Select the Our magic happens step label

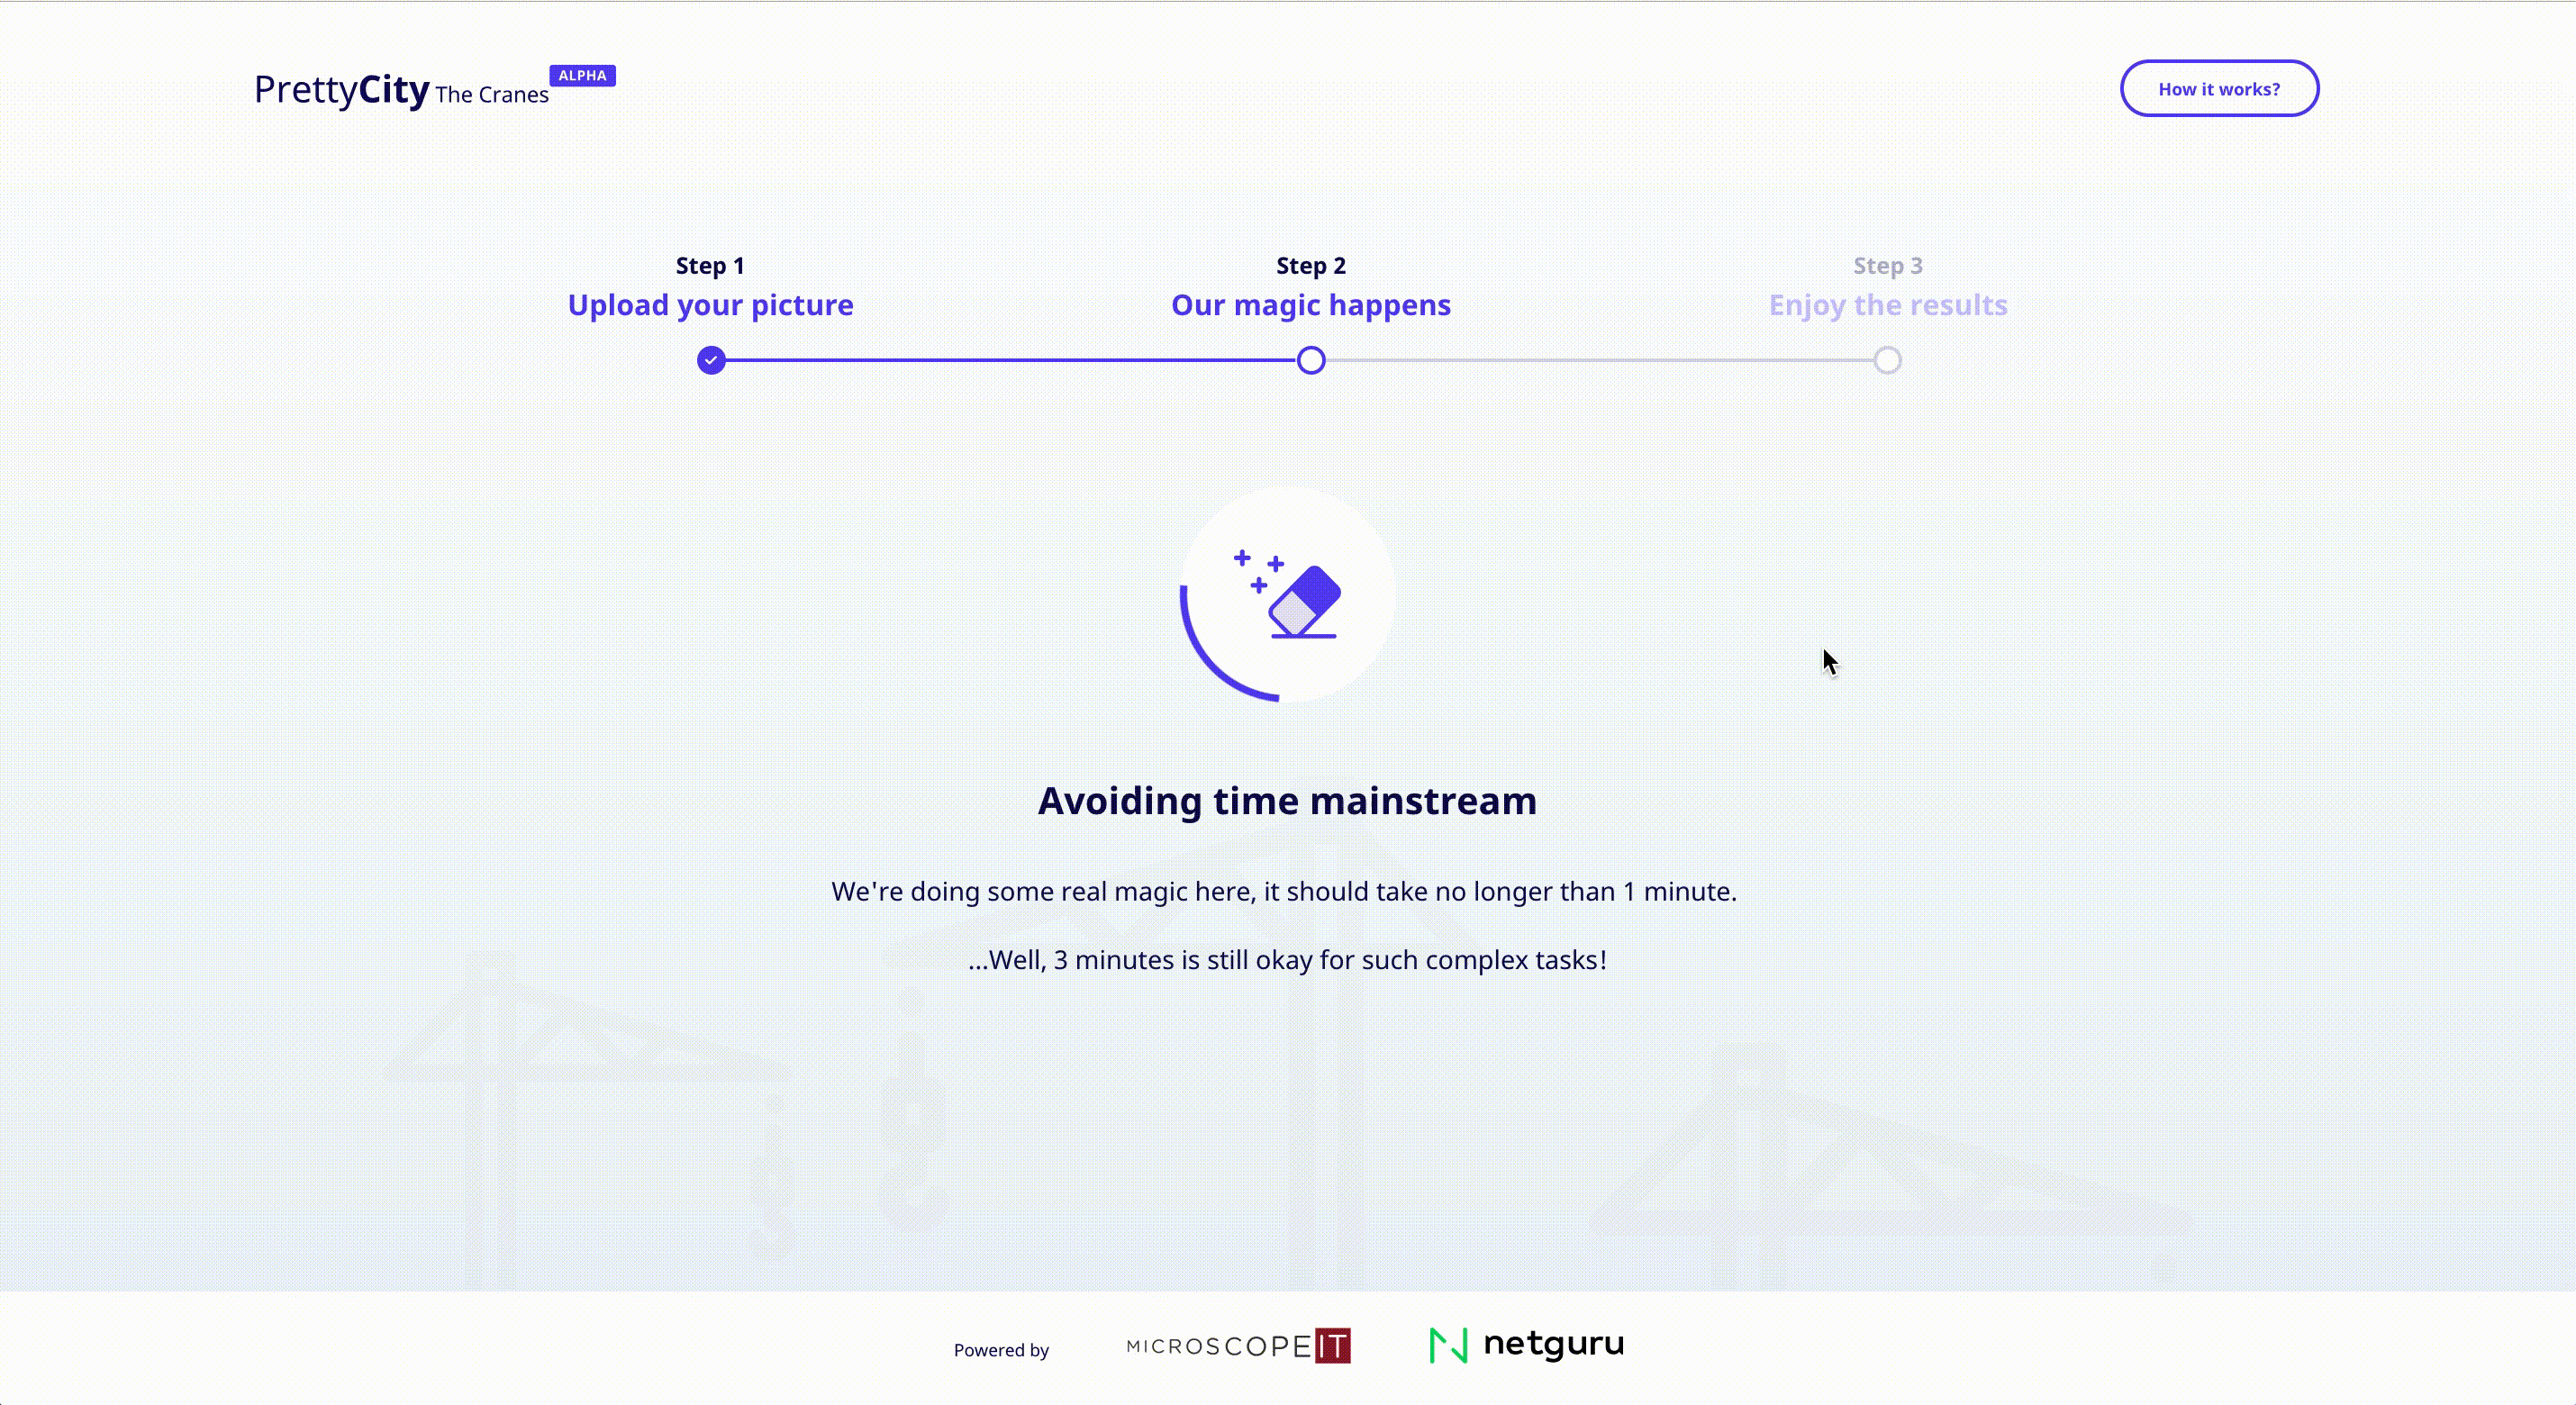pos(1310,305)
